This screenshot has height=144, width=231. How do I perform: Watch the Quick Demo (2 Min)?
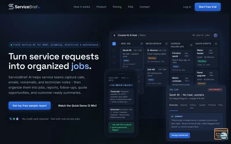click(x=77, y=106)
